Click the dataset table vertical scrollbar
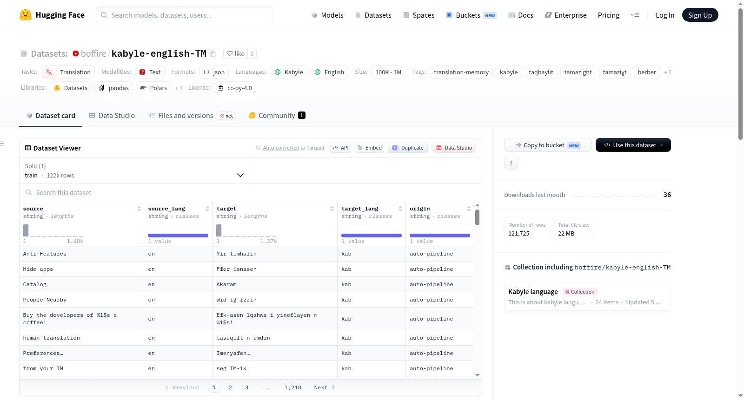Image resolution: width=744 pixels, height=400 pixels. point(477,217)
